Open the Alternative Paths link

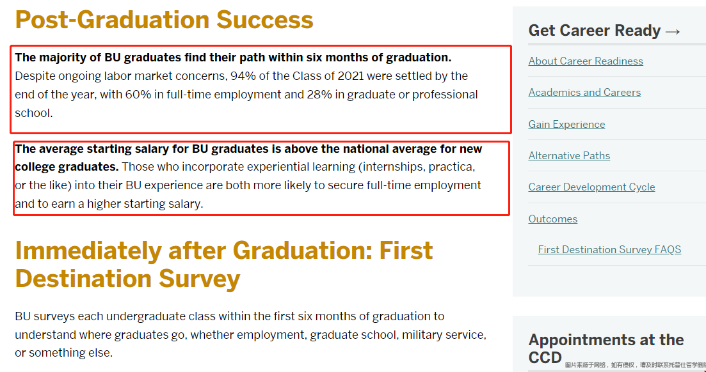(x=569, y=155)
